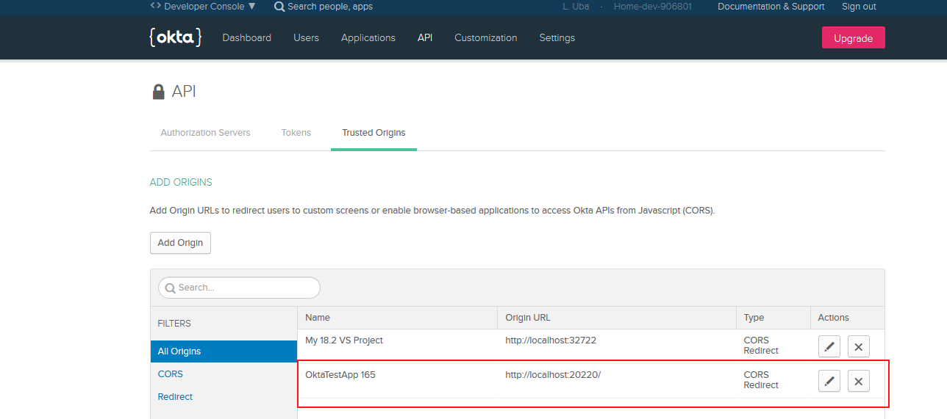Delete the My 18.2 VS Project origin
947x419 pixels.
click(859, 346)
